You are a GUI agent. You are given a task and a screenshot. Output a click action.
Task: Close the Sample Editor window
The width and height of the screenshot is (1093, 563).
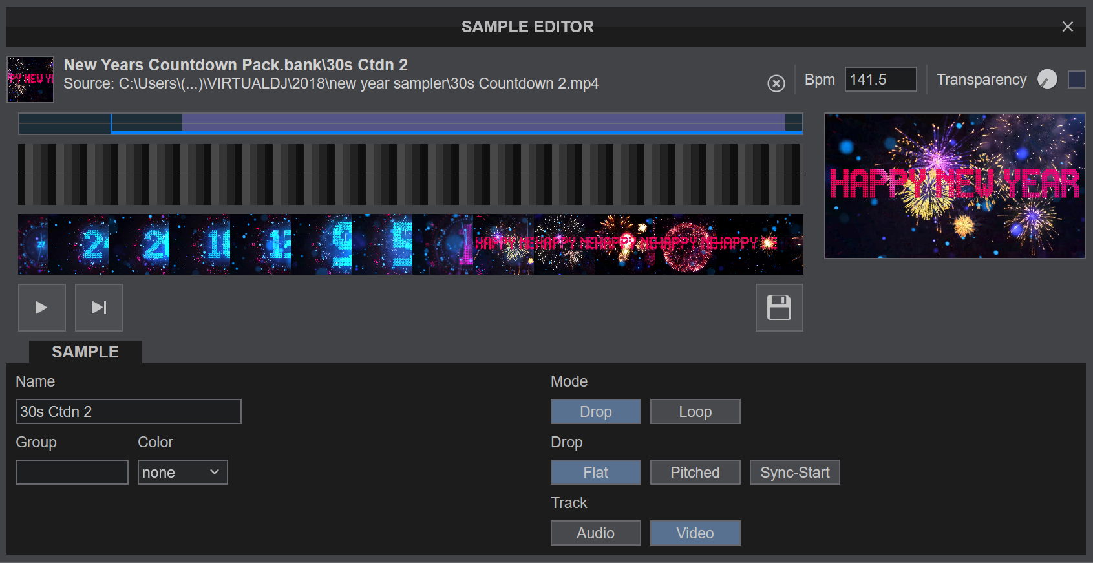(x=1067, y=27)
